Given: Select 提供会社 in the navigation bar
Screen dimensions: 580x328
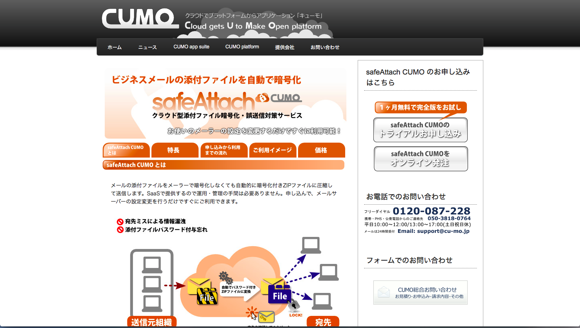Looking at the screenshot, I should point(285,47).
